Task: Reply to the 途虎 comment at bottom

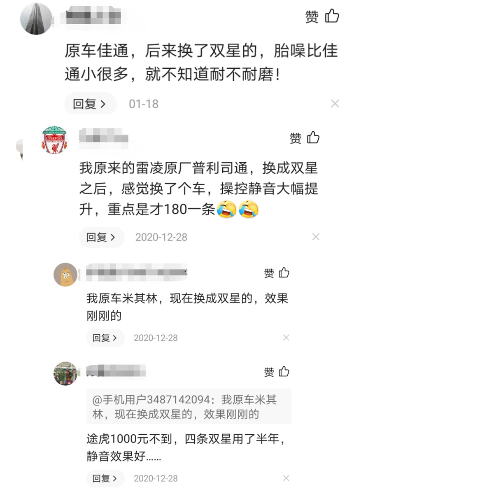Action: (x=105, y=478)
